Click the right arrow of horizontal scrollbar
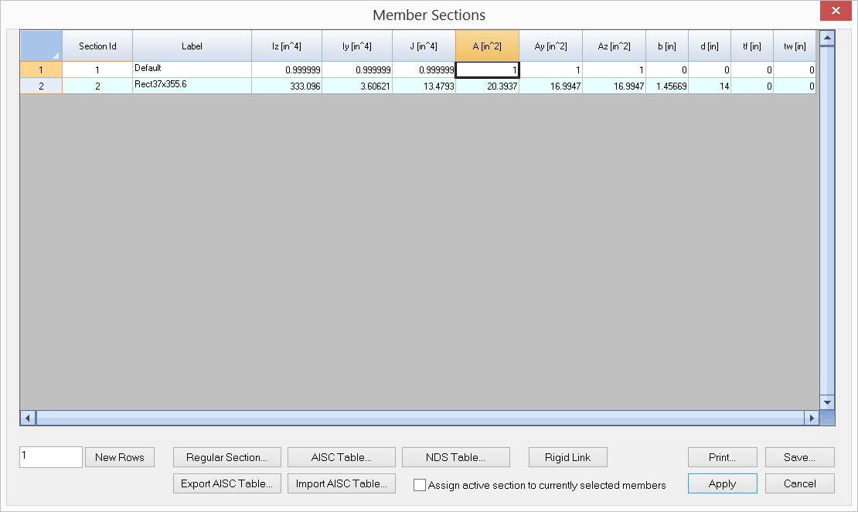Viewport: 858px width, 512px height. (812, 419)
